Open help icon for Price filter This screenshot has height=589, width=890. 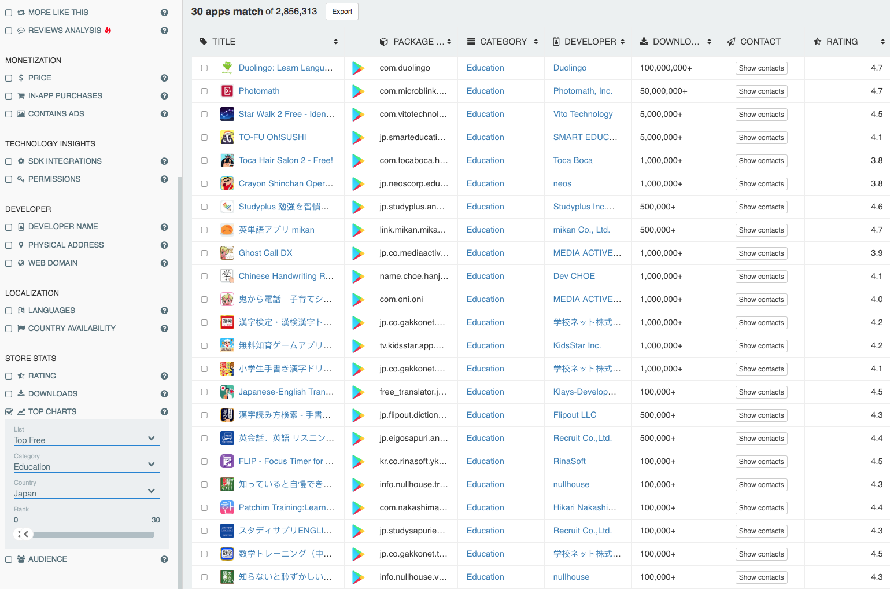click(164, 78)
